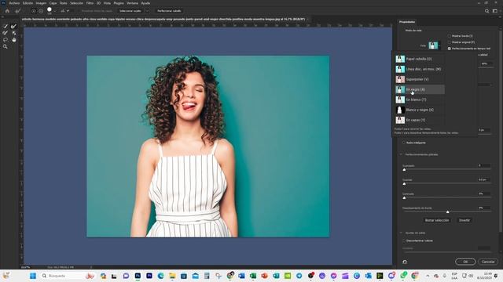This screenshot has height=282, width=503.
Task: Choose add to selection mode
Action: [33, 11]
